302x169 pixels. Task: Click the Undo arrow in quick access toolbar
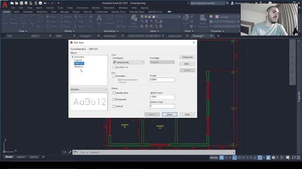45,3
